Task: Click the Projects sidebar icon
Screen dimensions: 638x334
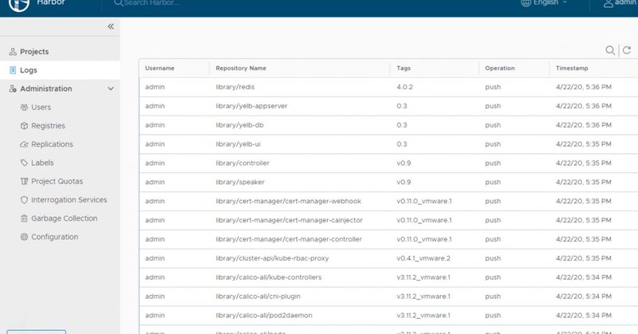Action: point(13,52)
